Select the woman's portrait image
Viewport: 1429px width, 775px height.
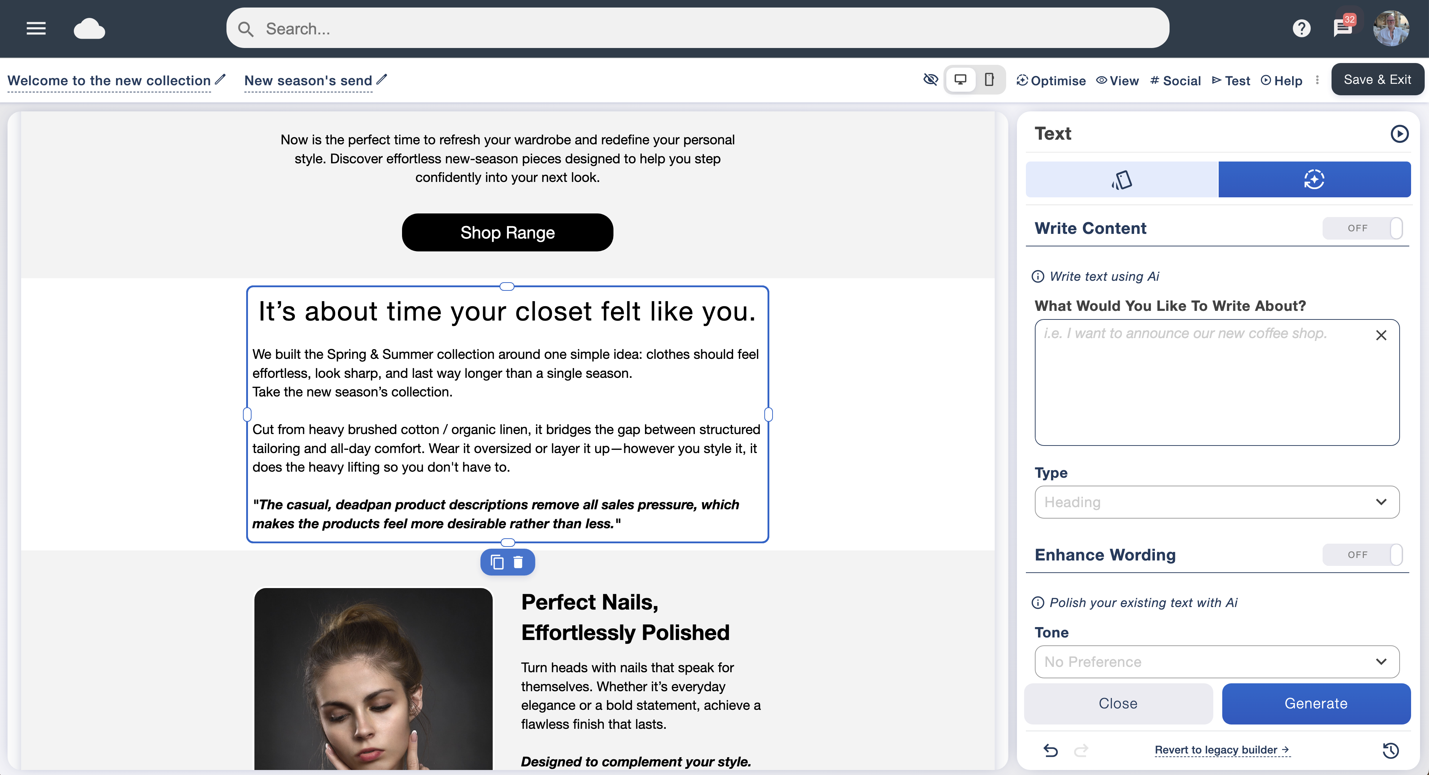pyautogui.click(x=373, y=679)
